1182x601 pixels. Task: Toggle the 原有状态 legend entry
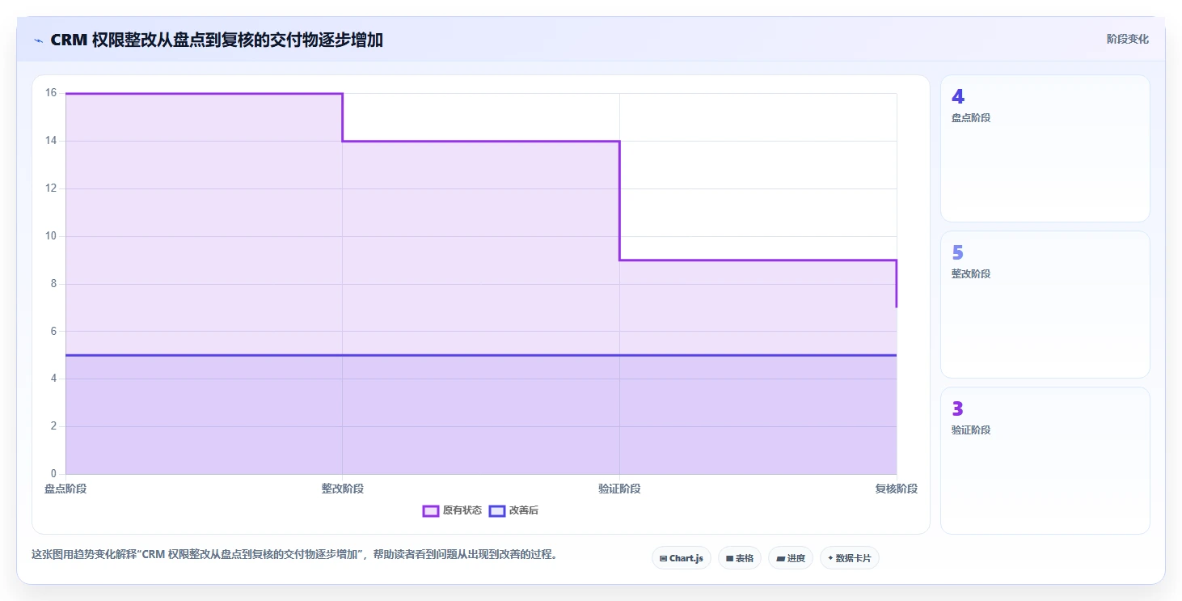(452, 510)
